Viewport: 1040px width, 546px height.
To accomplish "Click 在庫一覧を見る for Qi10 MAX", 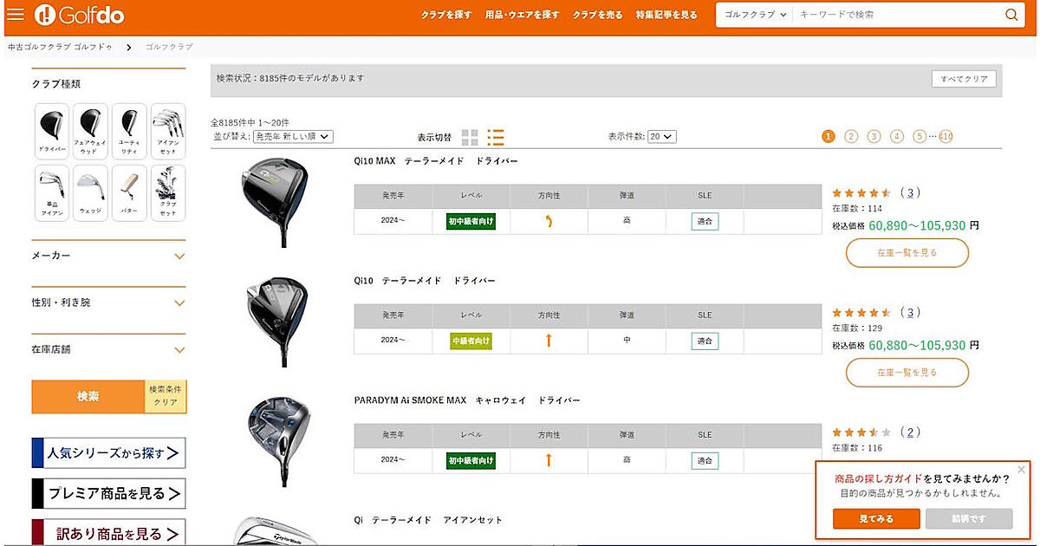I will point(907,253).
